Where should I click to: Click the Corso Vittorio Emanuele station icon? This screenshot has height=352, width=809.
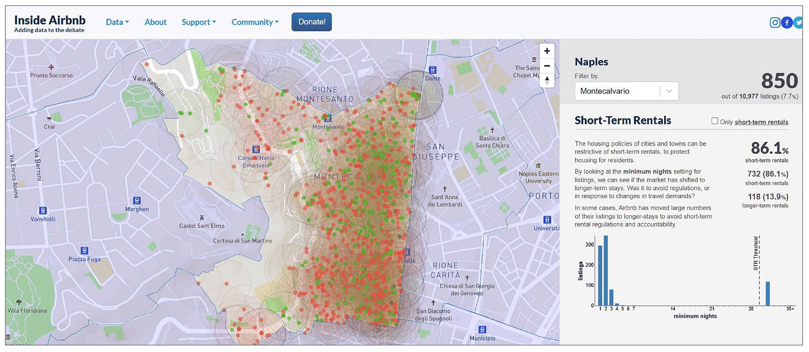256,149
